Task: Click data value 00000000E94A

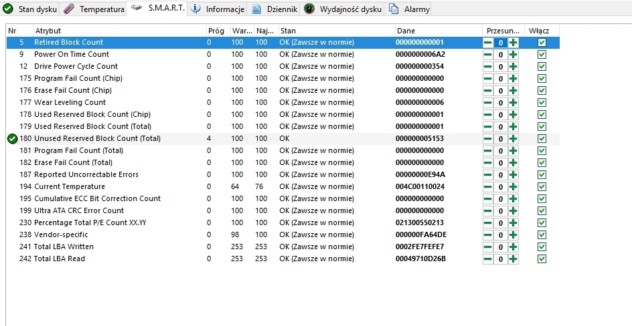Action: pyautogui.click(x=420, y=174)
